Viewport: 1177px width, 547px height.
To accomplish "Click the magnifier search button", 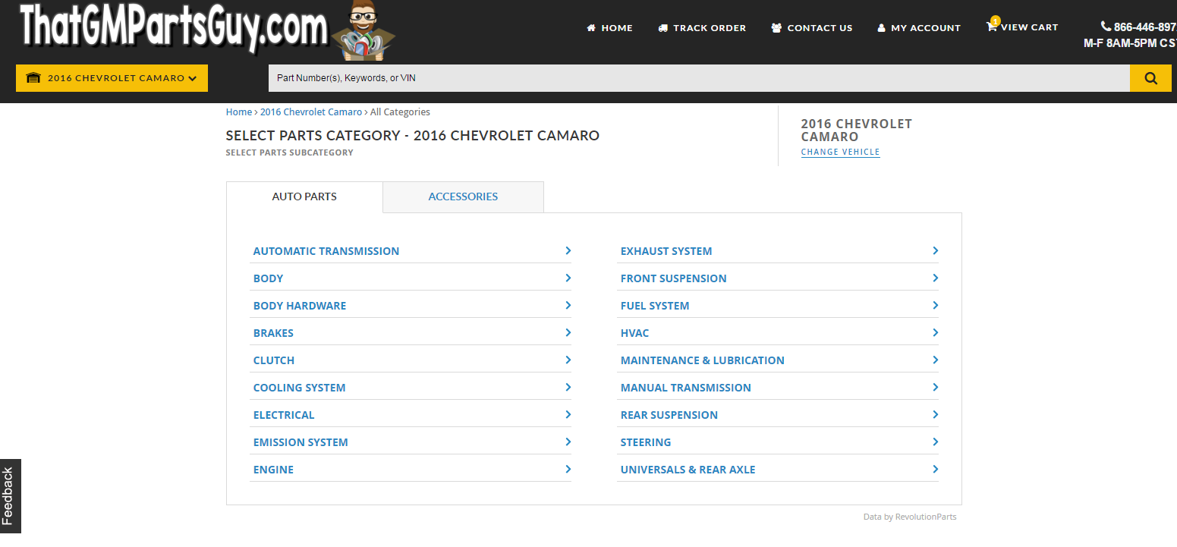I will coord(1150,78).
